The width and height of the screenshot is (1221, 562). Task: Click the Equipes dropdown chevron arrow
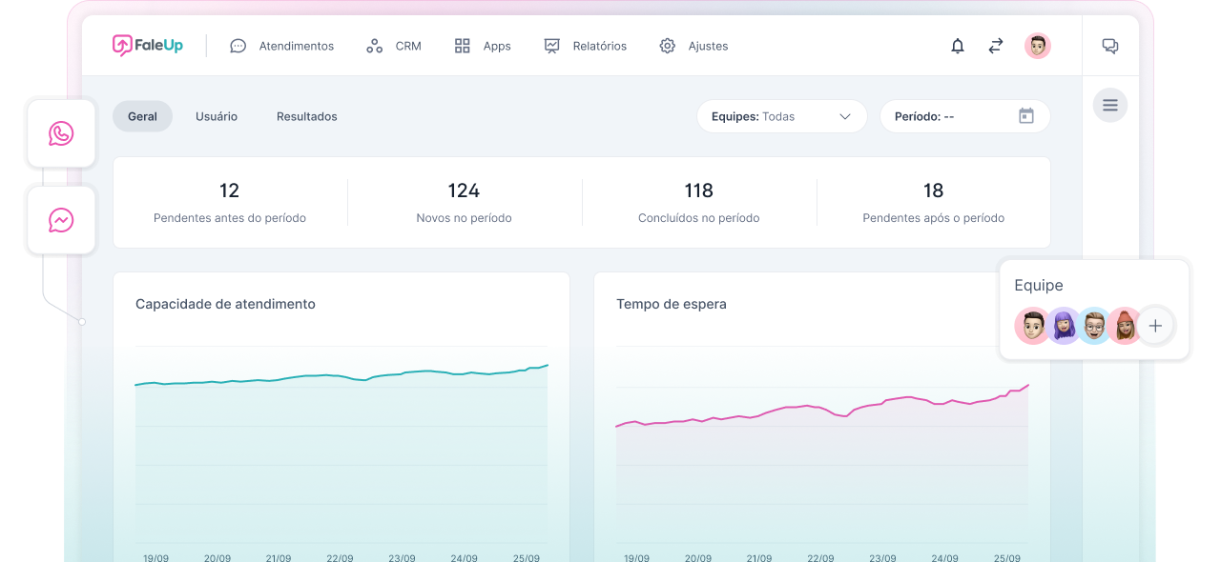[844, 116]
